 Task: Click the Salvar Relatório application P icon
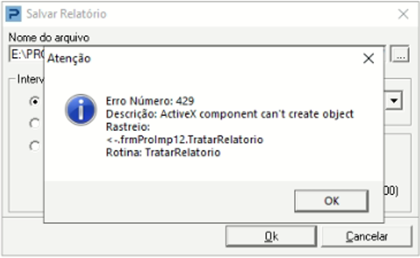[x=14, y=14]
